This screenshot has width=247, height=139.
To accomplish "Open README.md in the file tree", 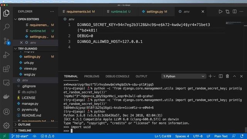I will coord(31,115).
